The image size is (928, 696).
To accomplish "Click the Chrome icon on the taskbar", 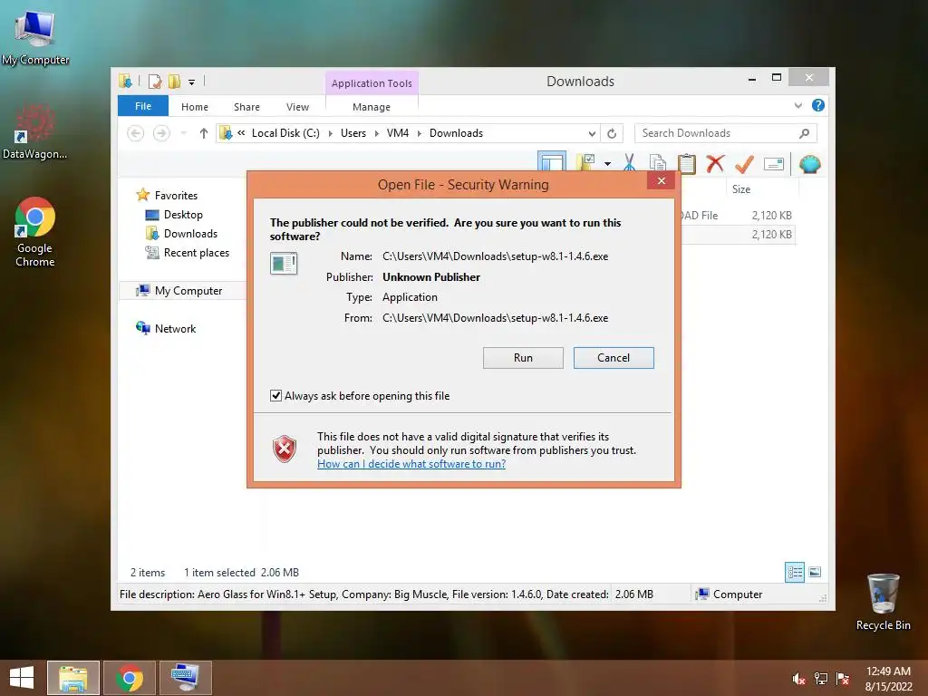I will [130, 678].
